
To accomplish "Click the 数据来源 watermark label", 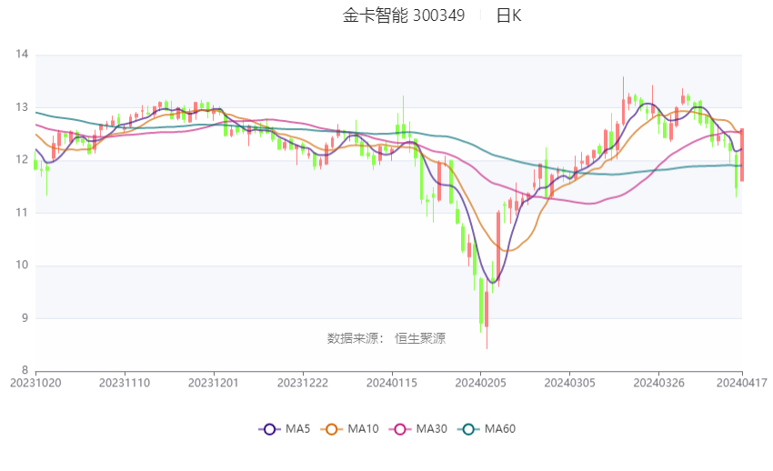I will click(356, 338).
